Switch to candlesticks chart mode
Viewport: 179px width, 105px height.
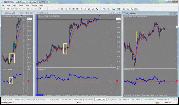point(132,9)
